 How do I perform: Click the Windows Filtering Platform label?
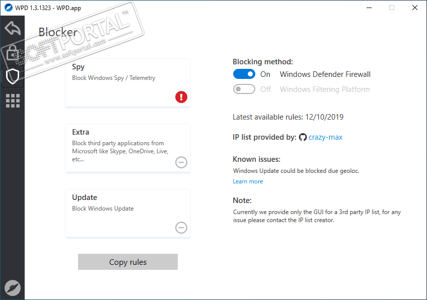pyautogui.click(x=325, y=89)
